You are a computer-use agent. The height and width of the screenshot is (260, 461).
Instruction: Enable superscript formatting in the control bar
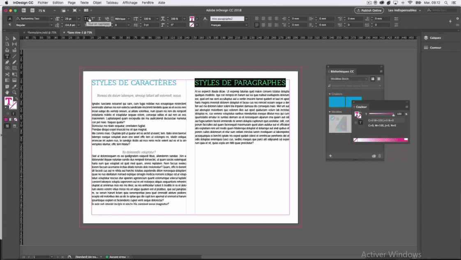[x=93, y=19]
